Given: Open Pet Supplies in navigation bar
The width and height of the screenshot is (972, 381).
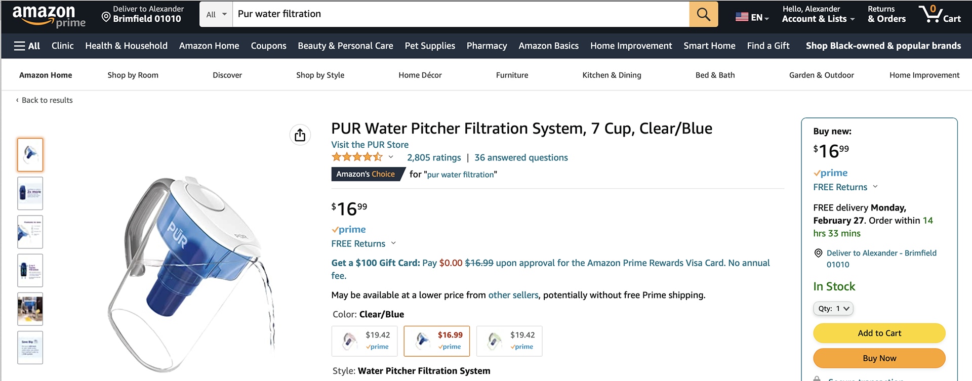Looking at the screenshot, I should [430, 46].
